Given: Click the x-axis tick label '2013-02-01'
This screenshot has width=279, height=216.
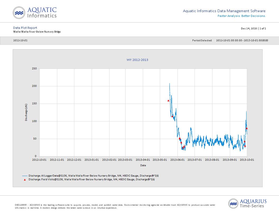Looking at the screenshot, I should tap(109, 160).
